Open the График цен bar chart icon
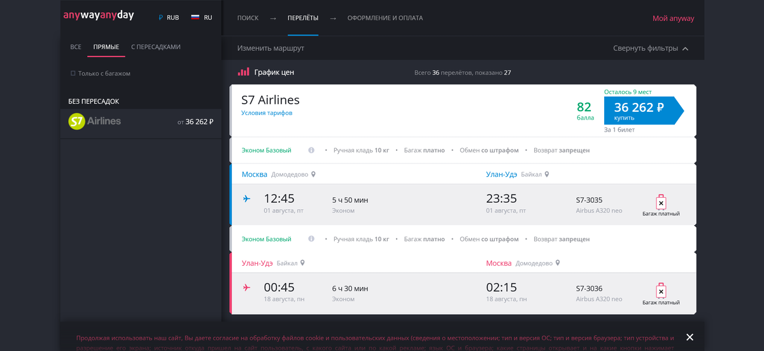The width and height of the screenshot is (764, 351). pyautogui.click(x=243, y=72)
